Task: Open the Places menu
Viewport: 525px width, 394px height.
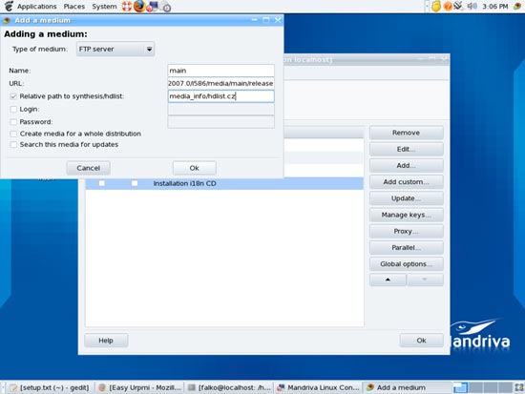Action: (74, 7)
